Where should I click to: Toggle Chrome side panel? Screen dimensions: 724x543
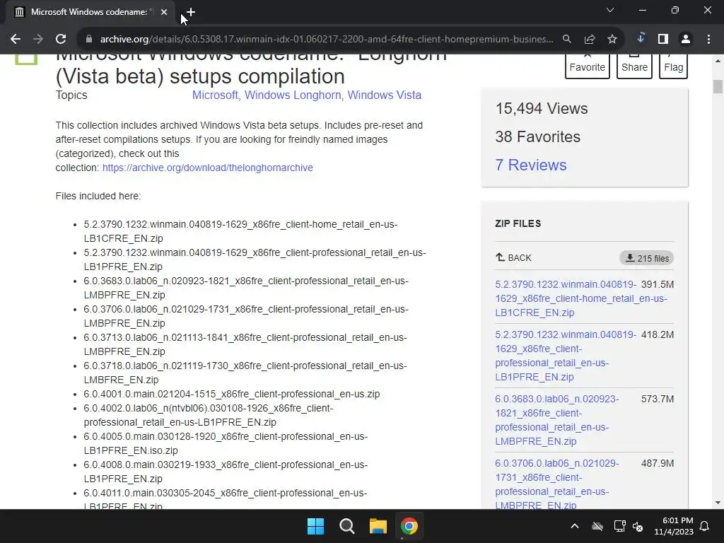pos(663,40)
